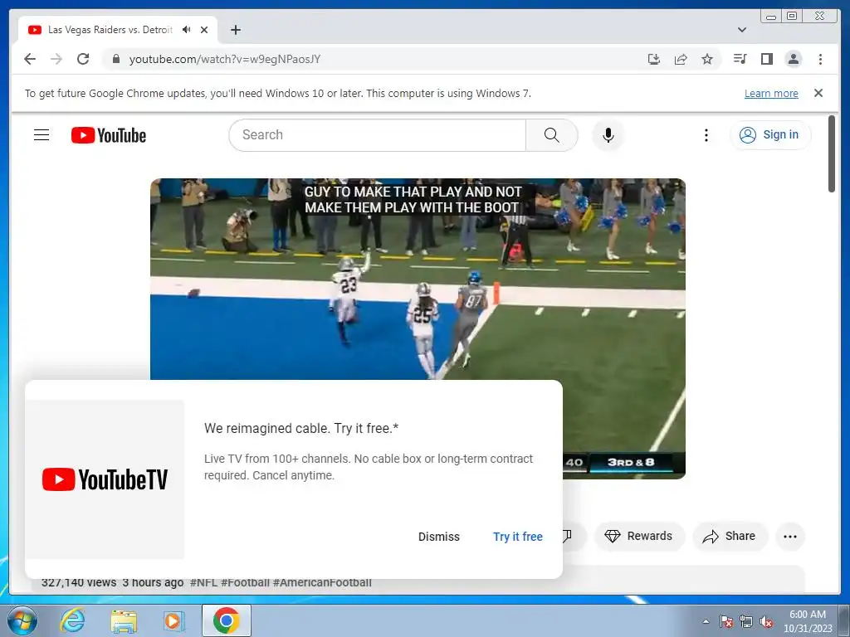Open the taskbar clock showing 6:00 AM
850x637 pixels.
coord(808,621)
